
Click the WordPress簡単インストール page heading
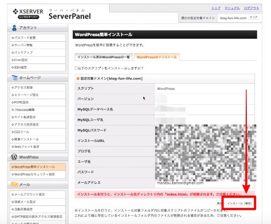(104, 35)
